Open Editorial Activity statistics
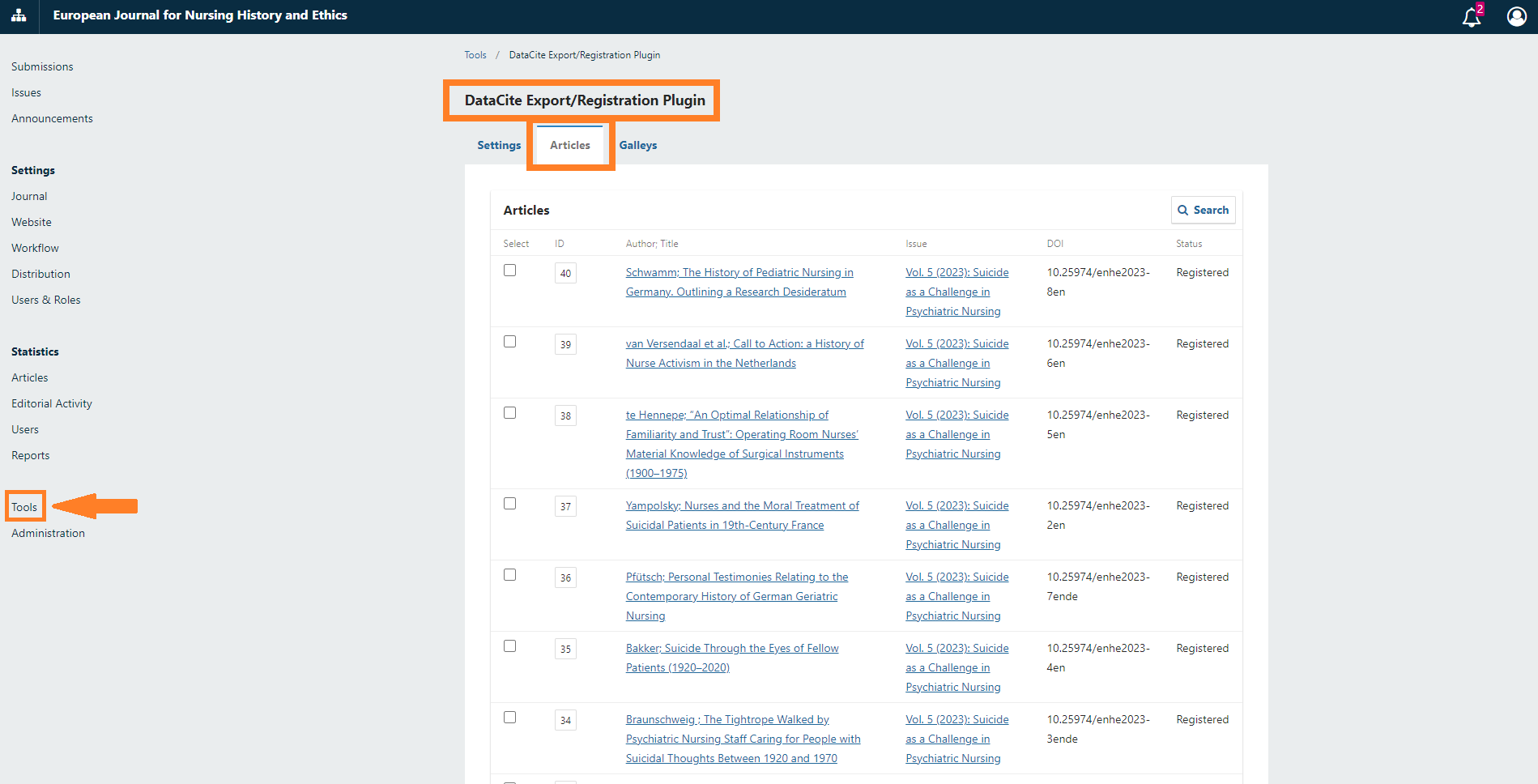This screenshot has width=1538, height=784. 52,403
